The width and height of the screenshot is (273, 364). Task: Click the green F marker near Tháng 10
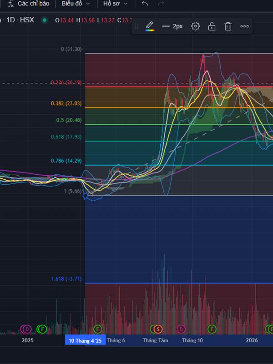point(212,329)
